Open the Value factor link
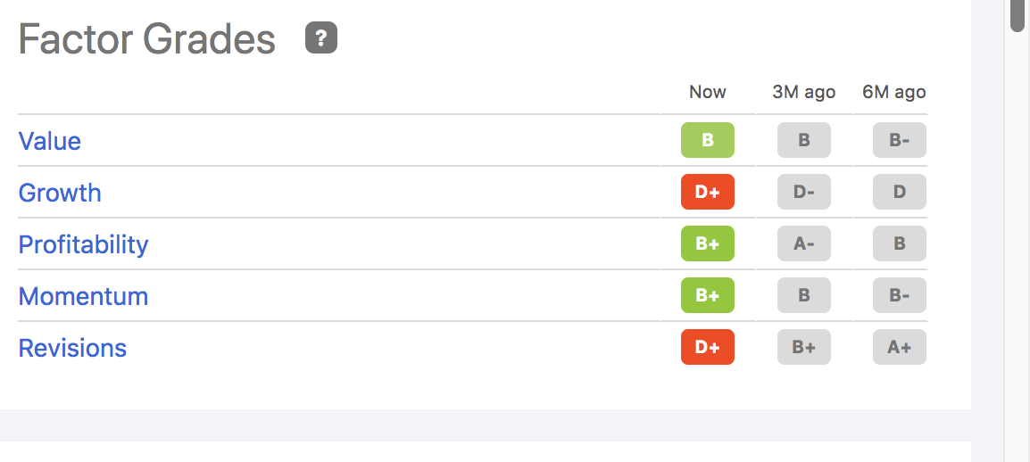Screen dimensions: 1030x462 click(x=50, y=141)
